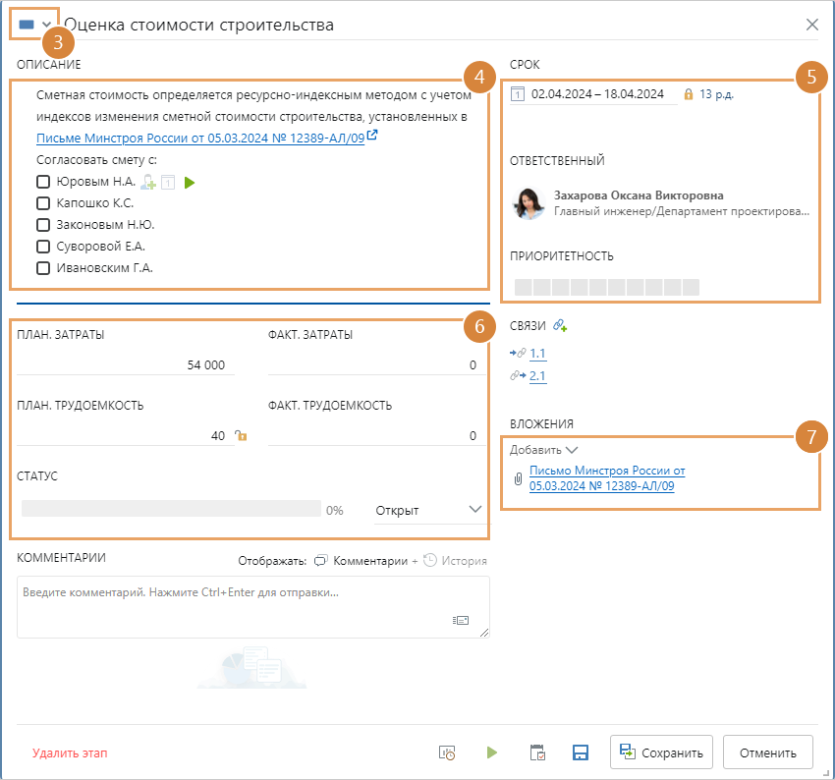This screenshot has height=780, width=835.
Task: Click the Сохранить button
Action: 661,752
